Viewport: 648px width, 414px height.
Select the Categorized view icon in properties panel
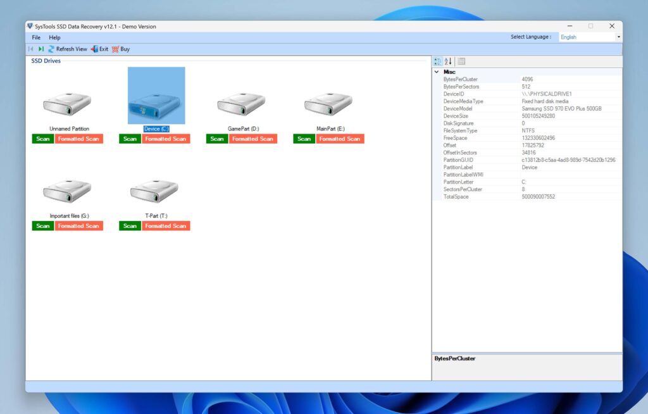[437, 61]
